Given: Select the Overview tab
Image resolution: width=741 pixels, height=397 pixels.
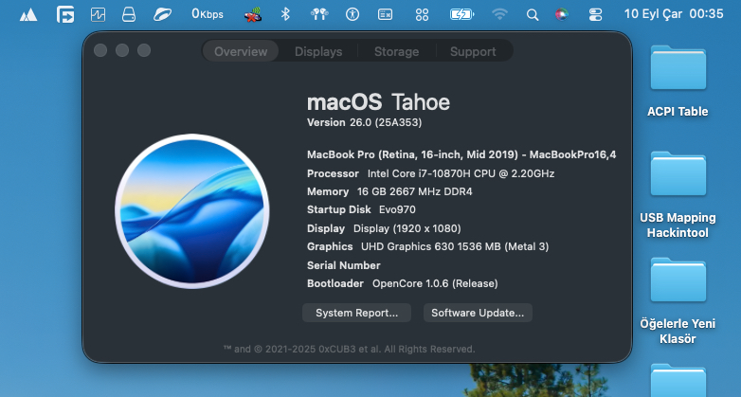Looking at the screenshot, I should click(x=241, y=51).
